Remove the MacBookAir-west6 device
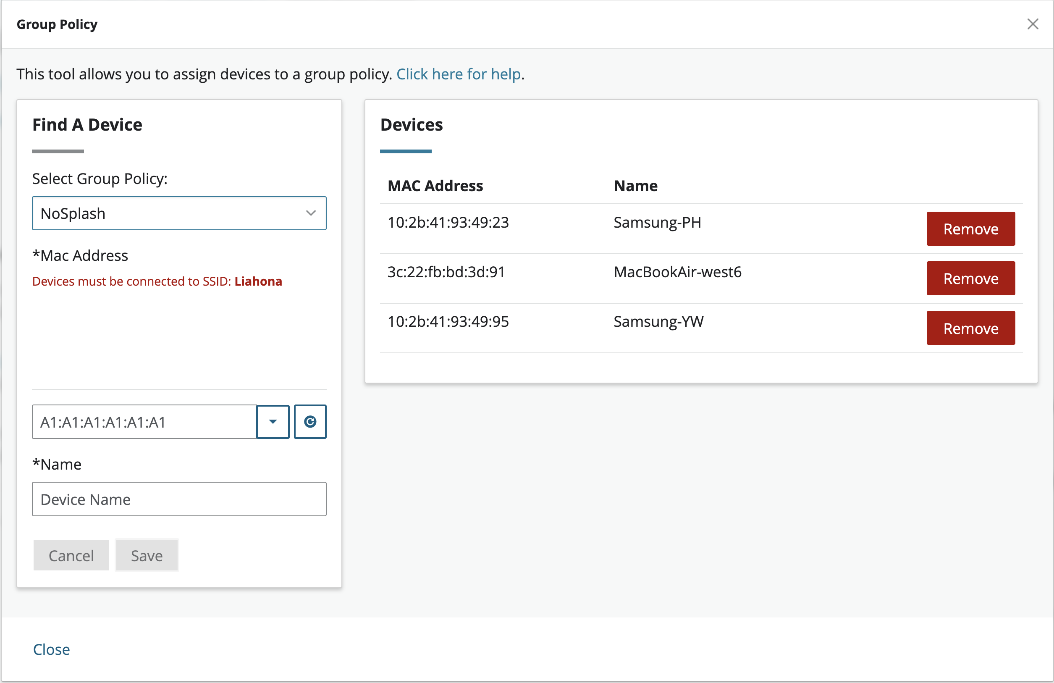The height and width of the screenshot is (683, 1054). click(x=970, y=278)
